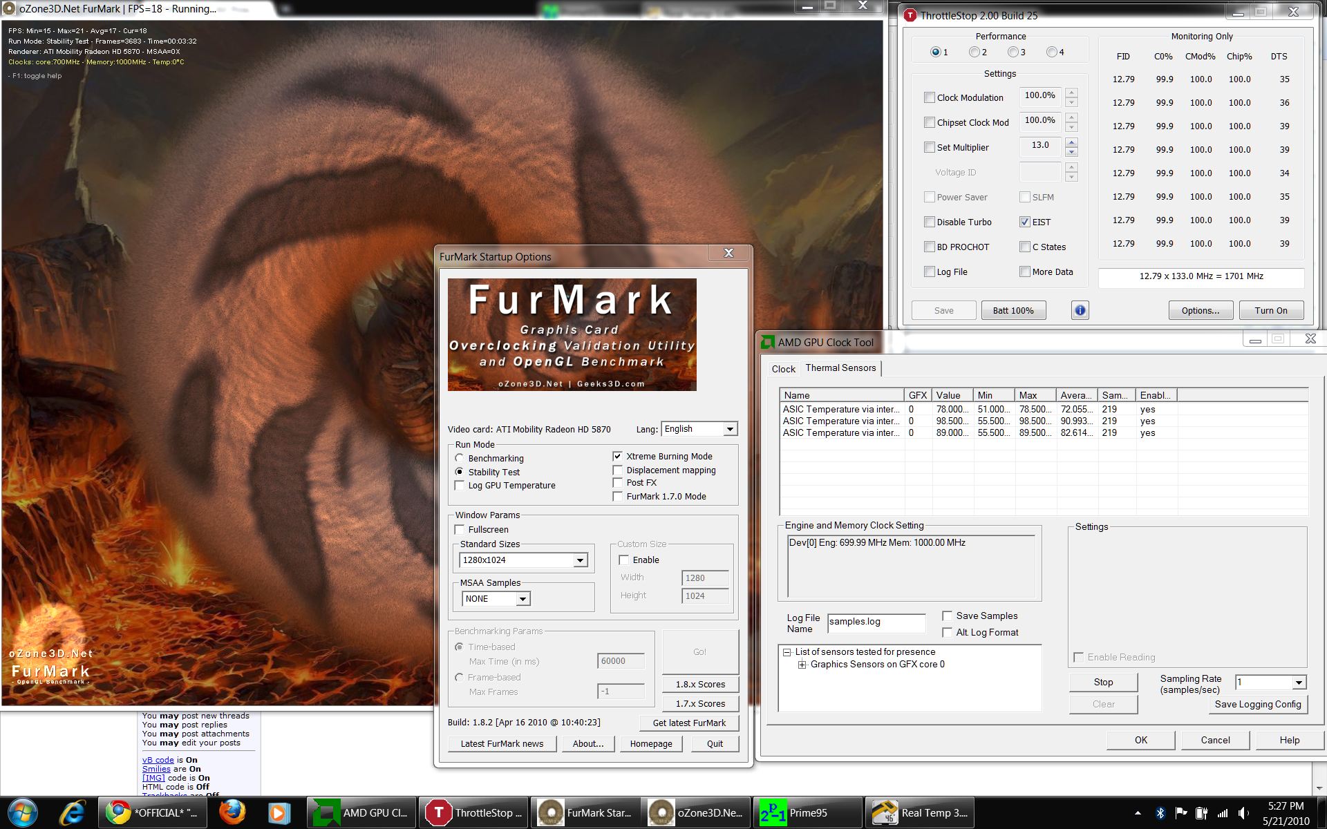
Task: Click the Get latest FurMark button
Action: 689,723
